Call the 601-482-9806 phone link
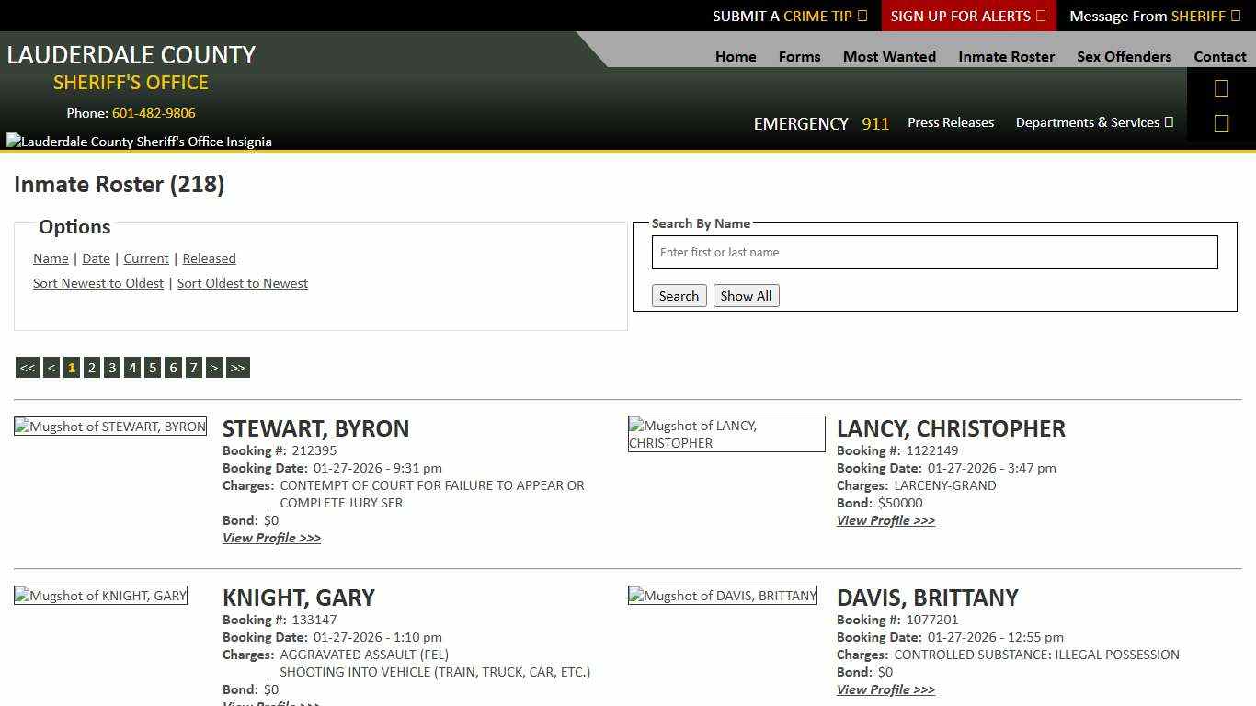The width and height of the screenshot is (1256, 706). 153,113
